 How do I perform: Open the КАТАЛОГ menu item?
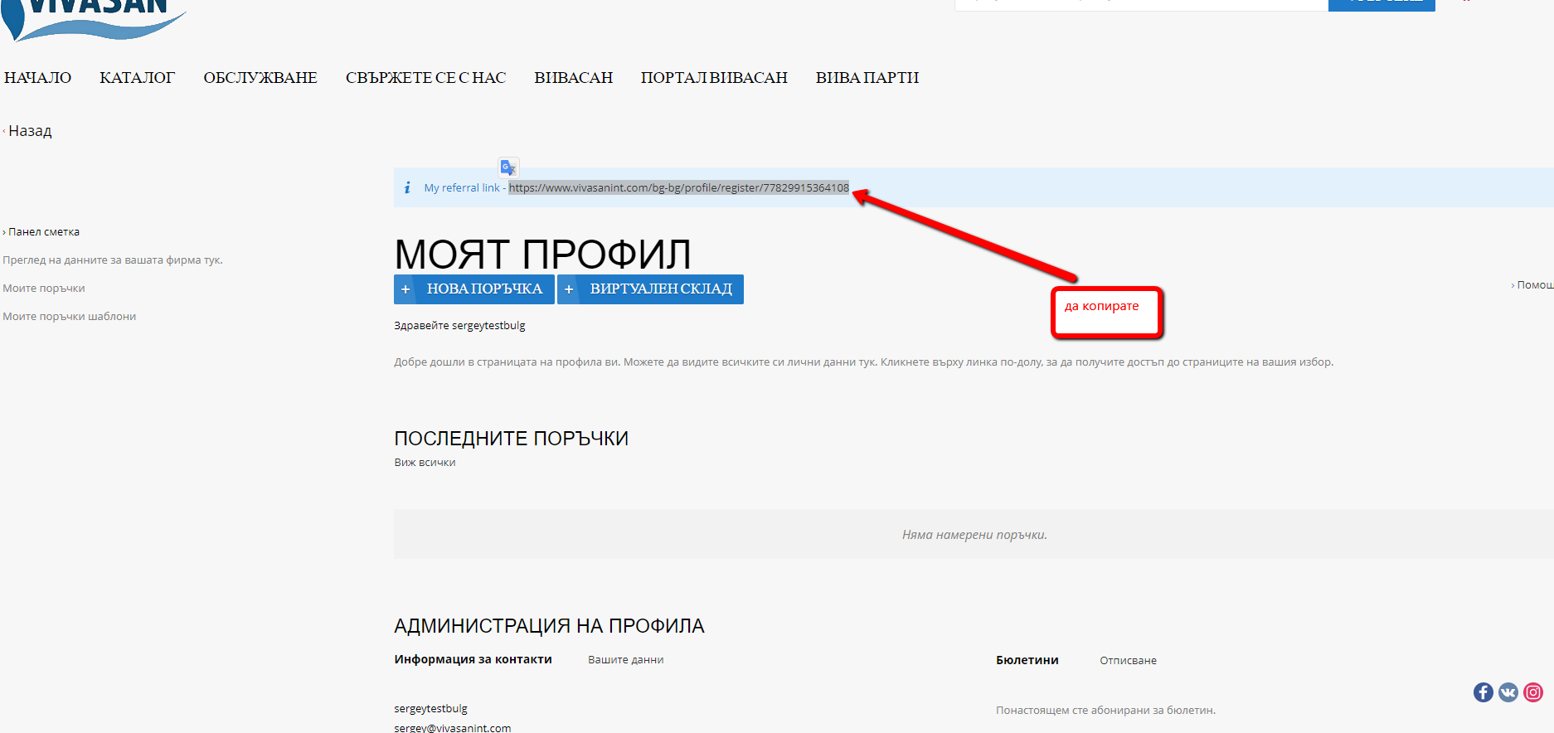tap(138, 78)
